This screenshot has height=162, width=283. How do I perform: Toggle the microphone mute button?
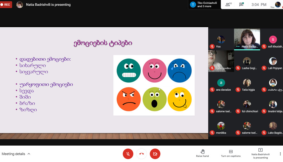[128, 154]
